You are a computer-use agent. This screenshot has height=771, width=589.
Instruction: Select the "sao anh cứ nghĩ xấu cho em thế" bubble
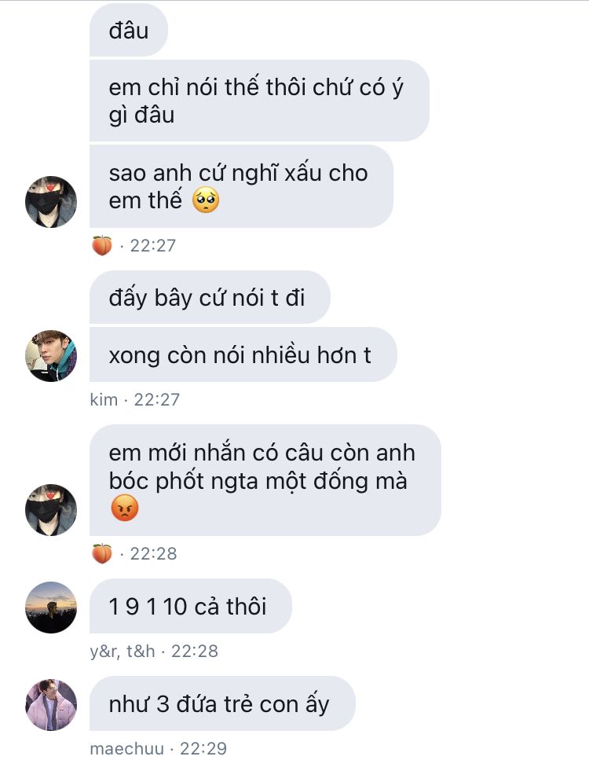click(x=241, y=186)
